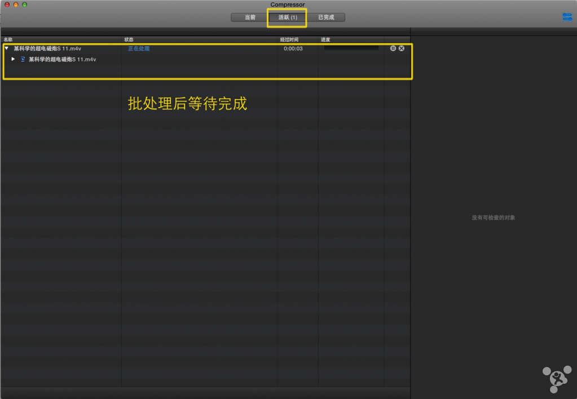Click the 进度 column header
Image resolution: width=577 pixels, height=399 pixels.
click(x=325, y=39)
